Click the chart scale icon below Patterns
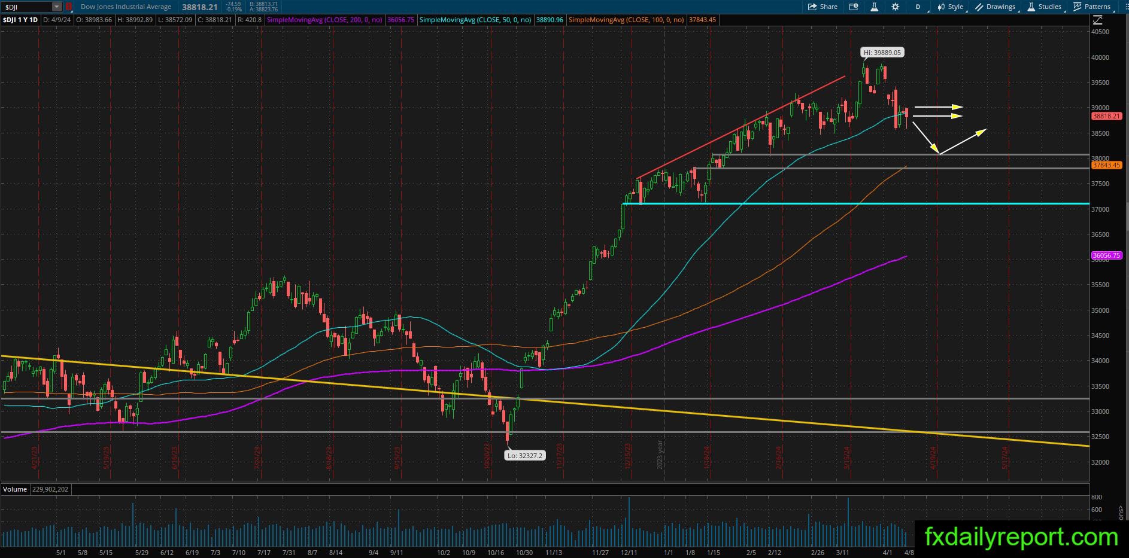 (x=1097, y=19)
